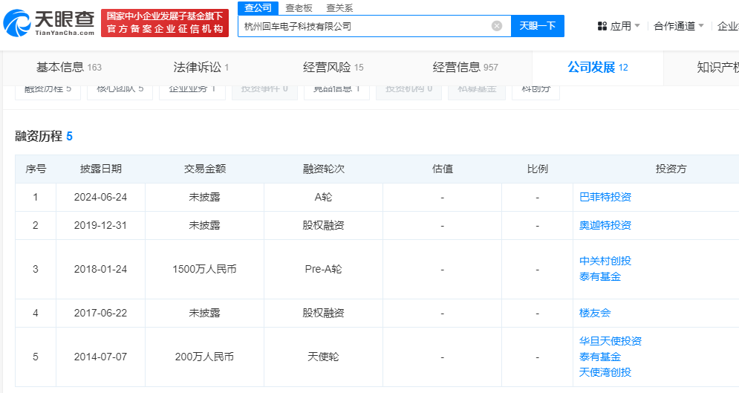Go to the 经营风险 tab

coord(333,68)
